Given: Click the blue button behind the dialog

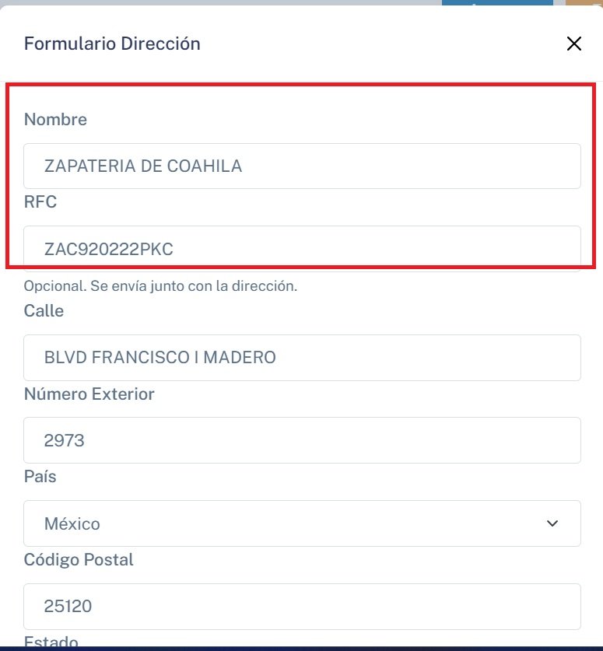Looking at the screenshot, I should tap(496, 3).
